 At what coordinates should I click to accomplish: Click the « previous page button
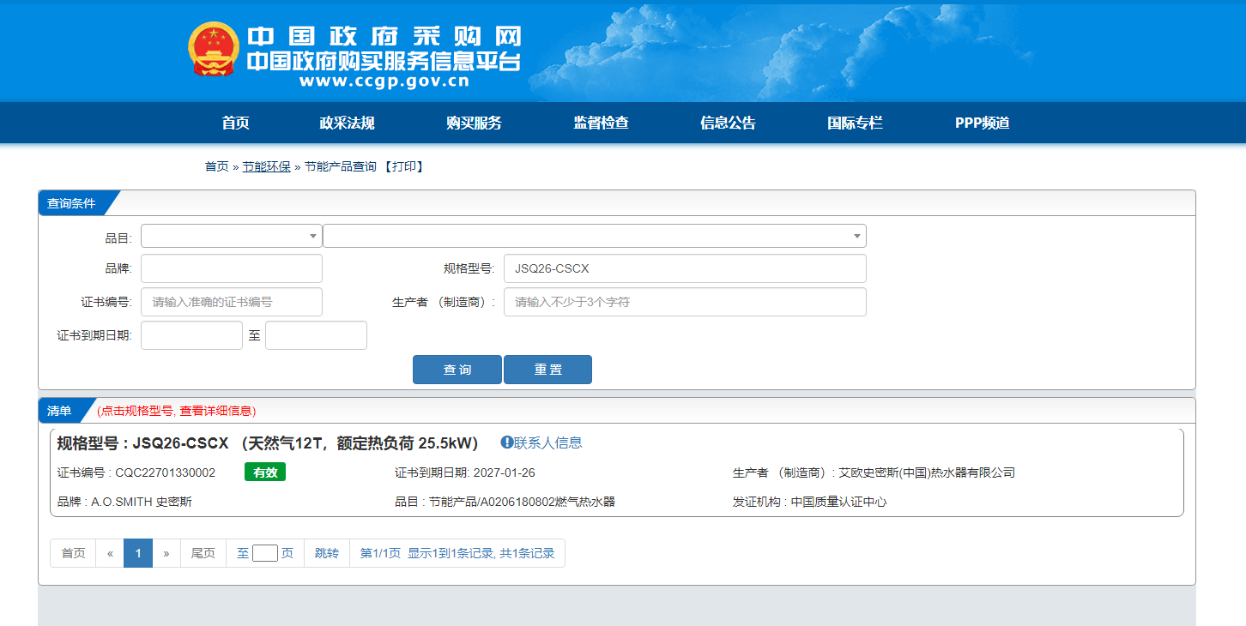pyautogui.click(x=110, y=553)
